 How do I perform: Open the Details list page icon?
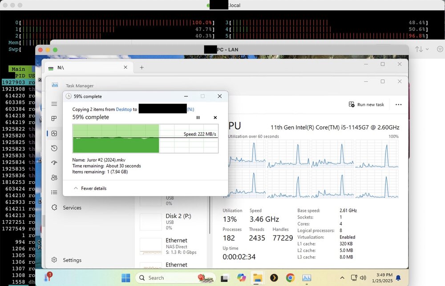(54, 192)
